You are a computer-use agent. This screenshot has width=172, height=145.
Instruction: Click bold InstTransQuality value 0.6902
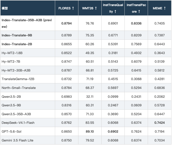click(x=113, y=131)
